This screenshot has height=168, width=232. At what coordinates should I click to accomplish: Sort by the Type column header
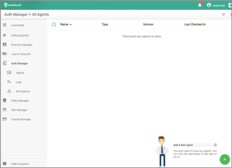[x=105, y=24]
